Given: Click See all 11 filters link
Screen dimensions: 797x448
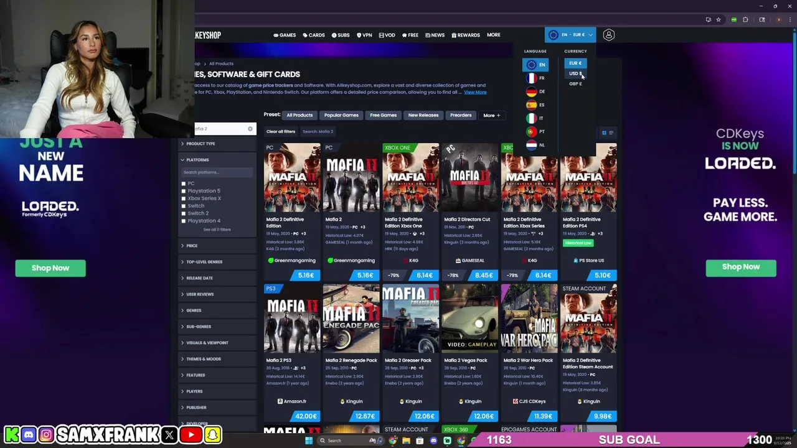Looking at the screenshot, I should pos(217,230).
